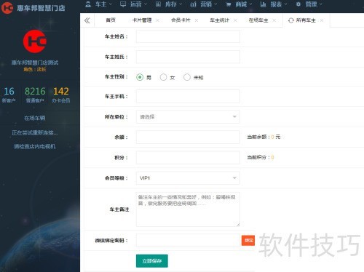
Task: Click the orange 绑定 button
Action: pos(248,241)
